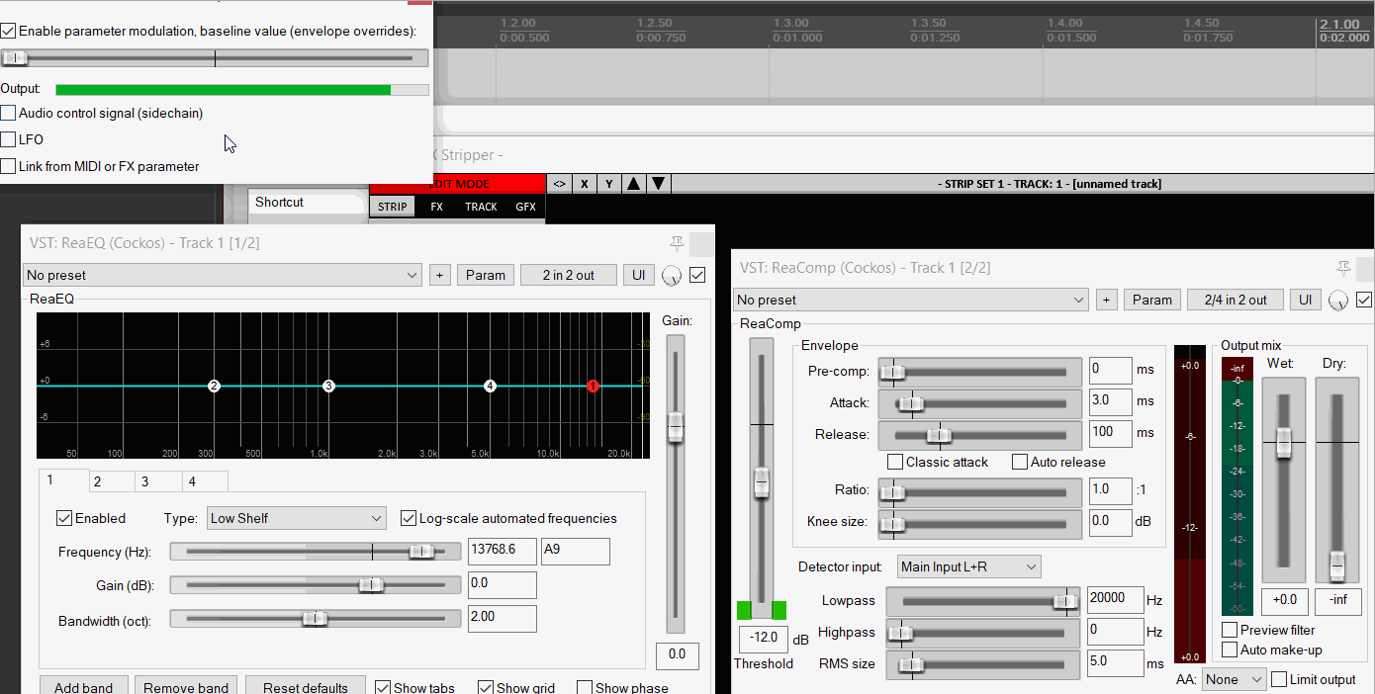The height and width of the screenshot is (694, 1375).
Task: Open ReaComp preset dropdown
Action: (911, 300)
